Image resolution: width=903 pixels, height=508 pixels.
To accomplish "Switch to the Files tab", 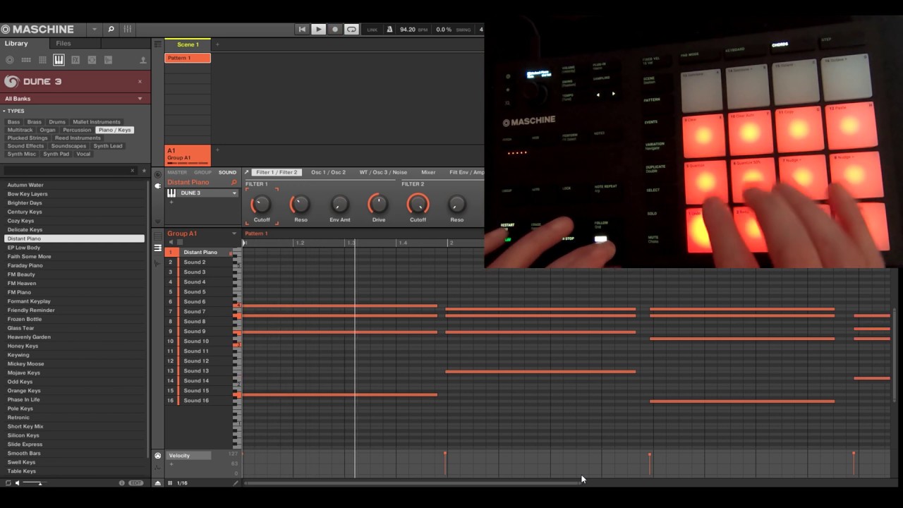I will [x=63, y=44].
